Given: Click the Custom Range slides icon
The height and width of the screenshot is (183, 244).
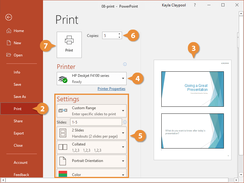Looking at the screenshot, I should click(63, 110).
